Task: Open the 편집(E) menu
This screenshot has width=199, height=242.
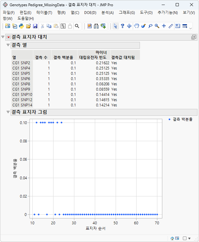Action: pyautogui.click(x=25, y=13)
